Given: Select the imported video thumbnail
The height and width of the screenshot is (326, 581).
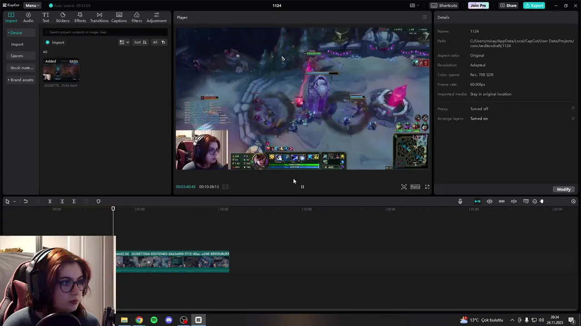Looking at the screenshot, I should click(x=61, y=70).
